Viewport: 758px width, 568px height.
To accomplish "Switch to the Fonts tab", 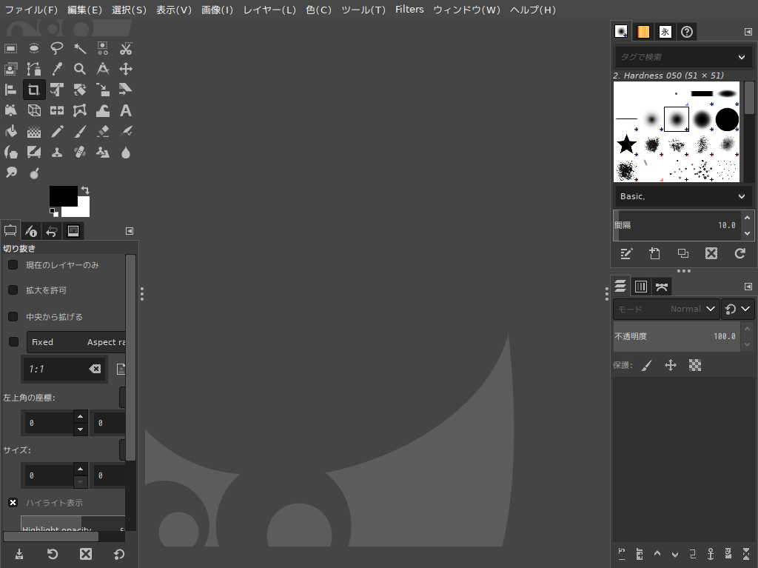I will tap(665, 32).
